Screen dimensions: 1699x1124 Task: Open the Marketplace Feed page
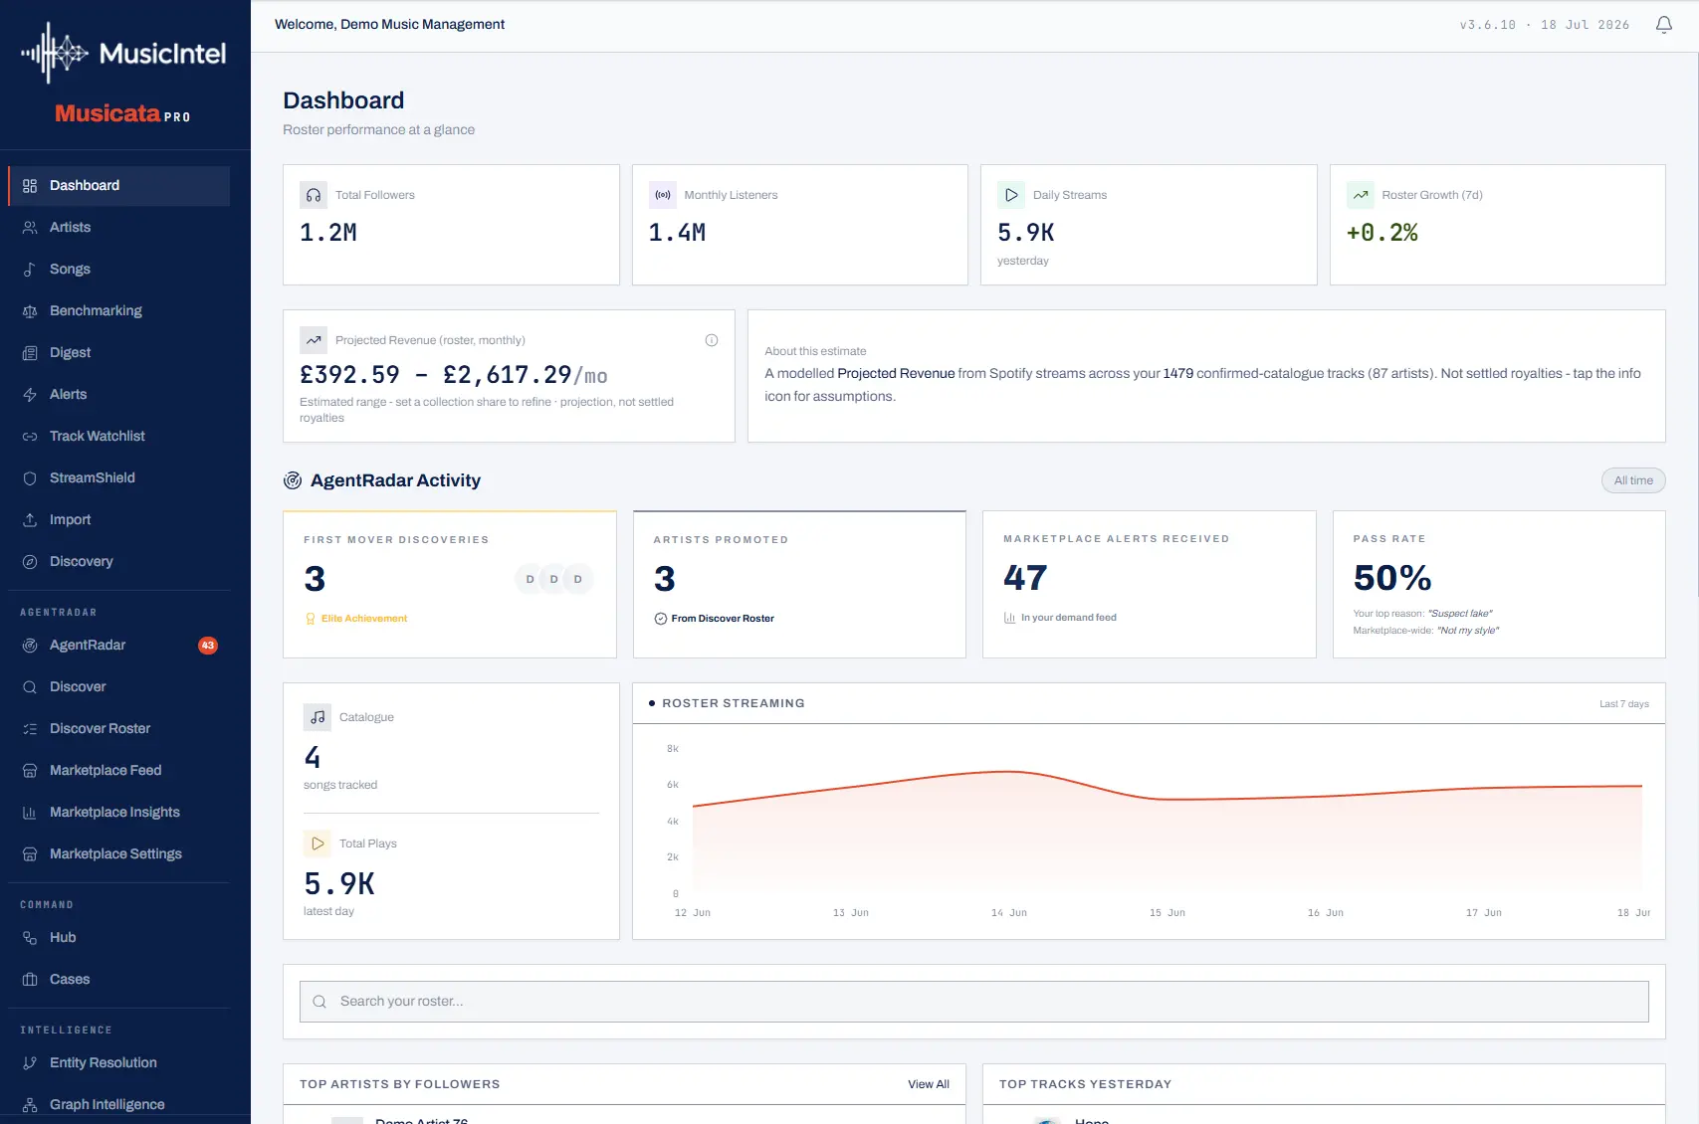[118, 771]
